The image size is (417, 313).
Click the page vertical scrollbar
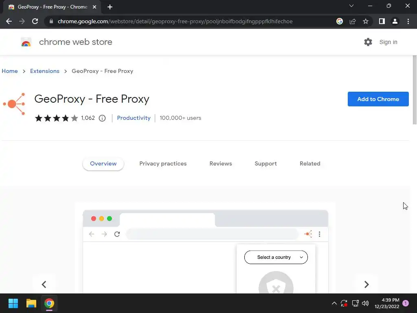(414, 90)
